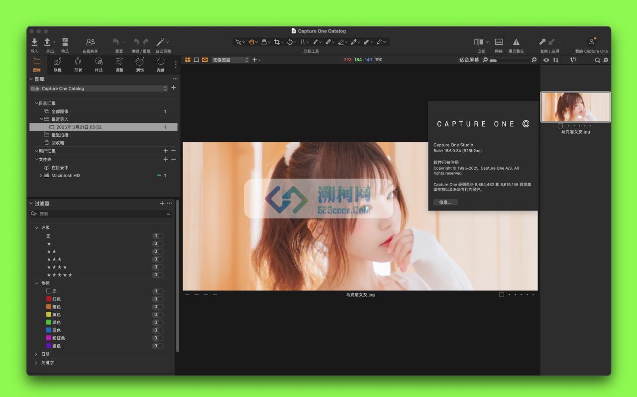Select the keystone cursor tool
Screen dimensions: 637x397
click(303, 42)
